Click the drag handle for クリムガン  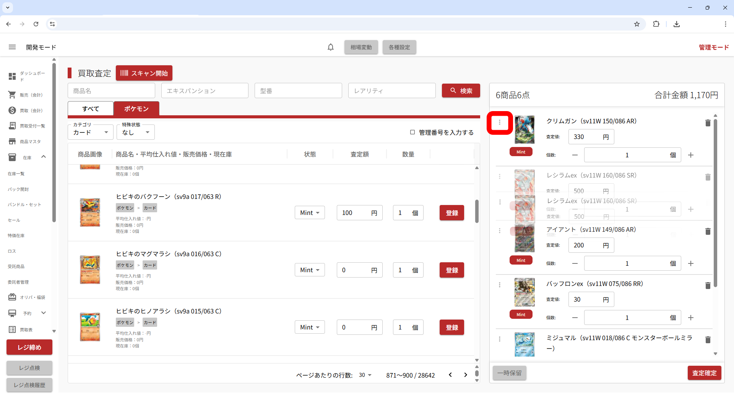(x=500, y=123)
